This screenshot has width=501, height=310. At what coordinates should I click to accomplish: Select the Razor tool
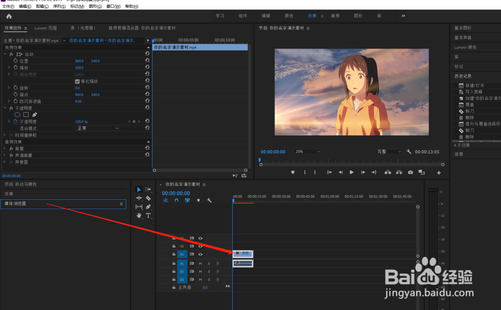(148, 198)
